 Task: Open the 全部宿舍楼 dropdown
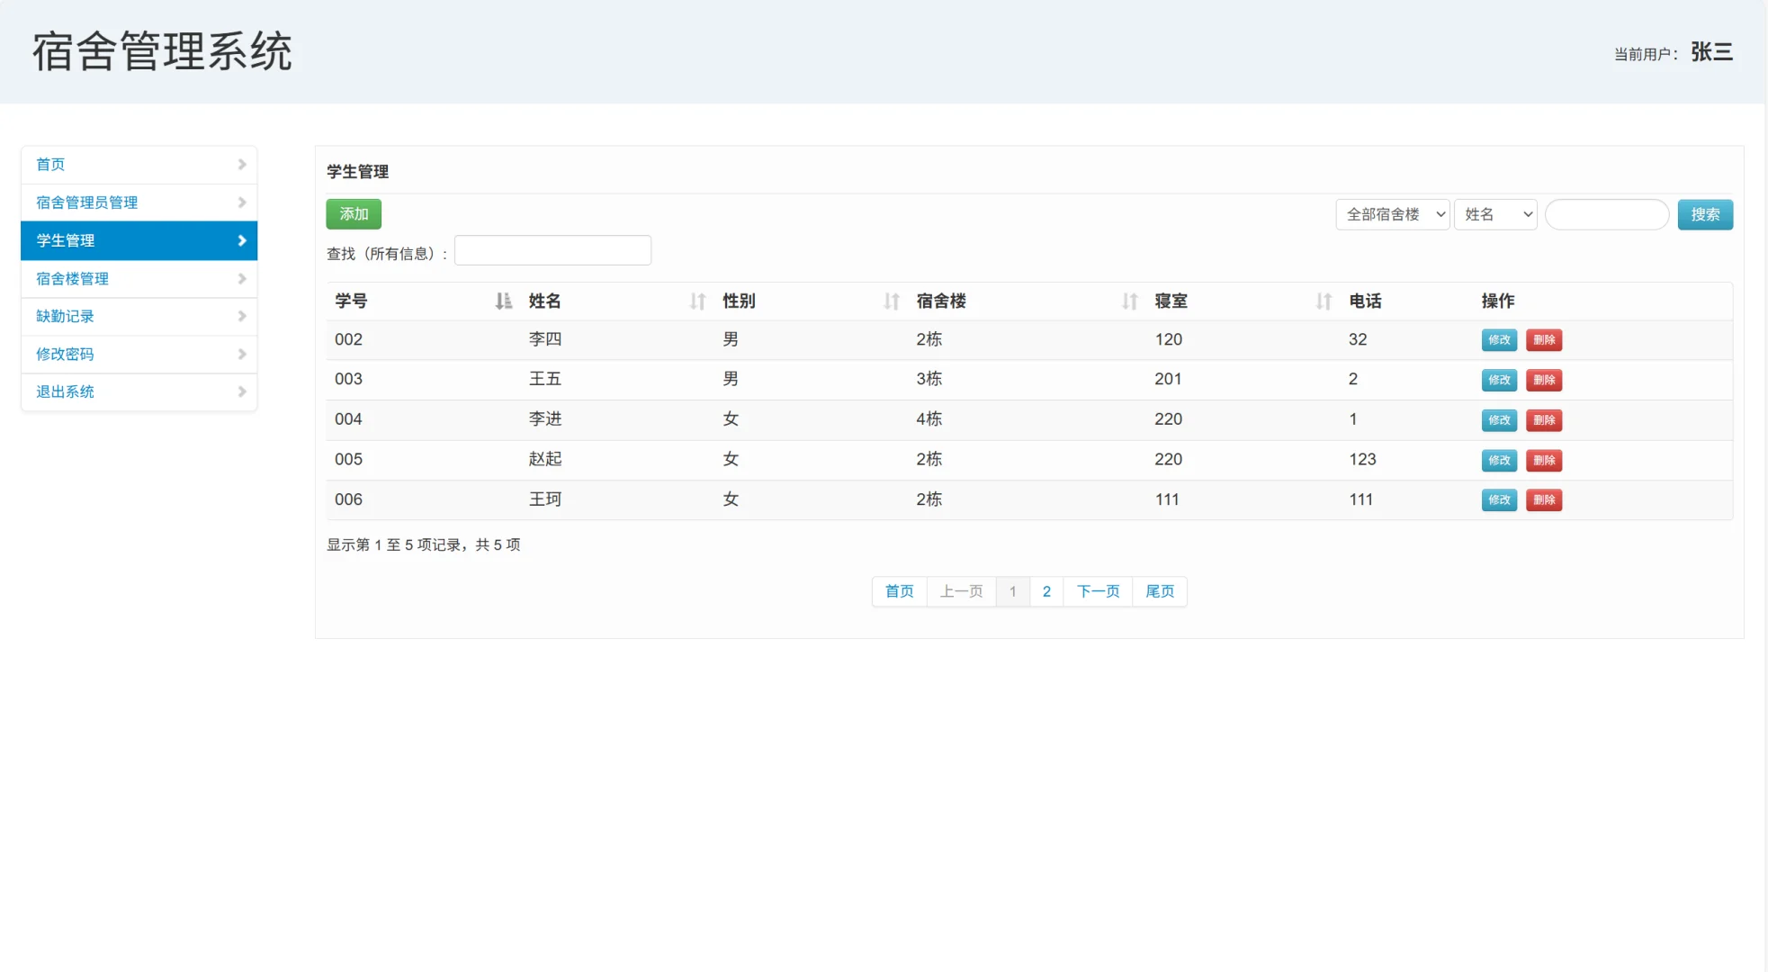click(x=1392, y=214)
